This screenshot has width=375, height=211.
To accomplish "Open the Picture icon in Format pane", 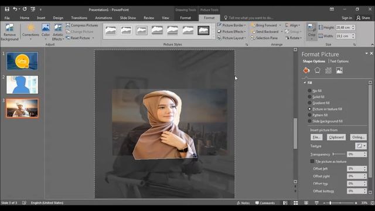I will click(x=339, y=70).
